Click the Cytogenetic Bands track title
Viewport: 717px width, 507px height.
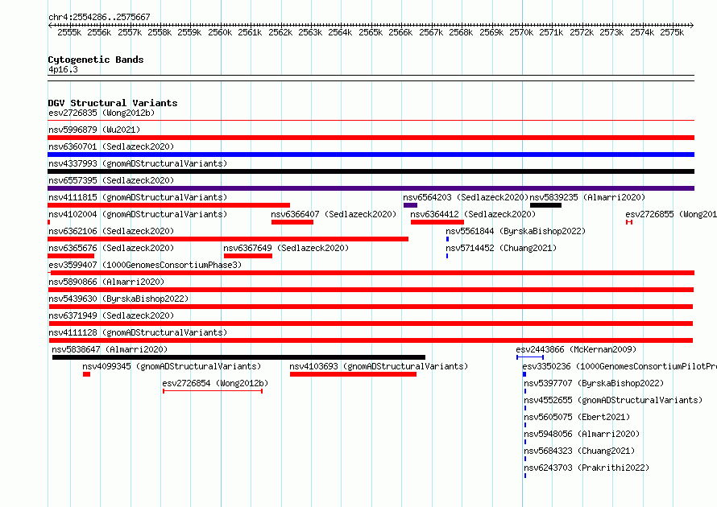click(x=96, y=60)
